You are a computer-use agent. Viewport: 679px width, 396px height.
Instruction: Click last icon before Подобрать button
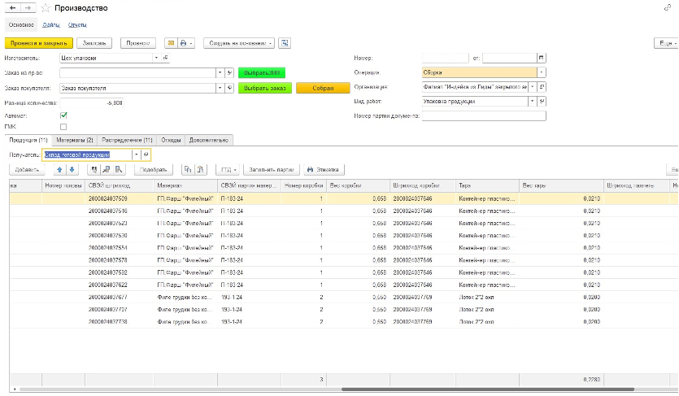pos(119,170)
